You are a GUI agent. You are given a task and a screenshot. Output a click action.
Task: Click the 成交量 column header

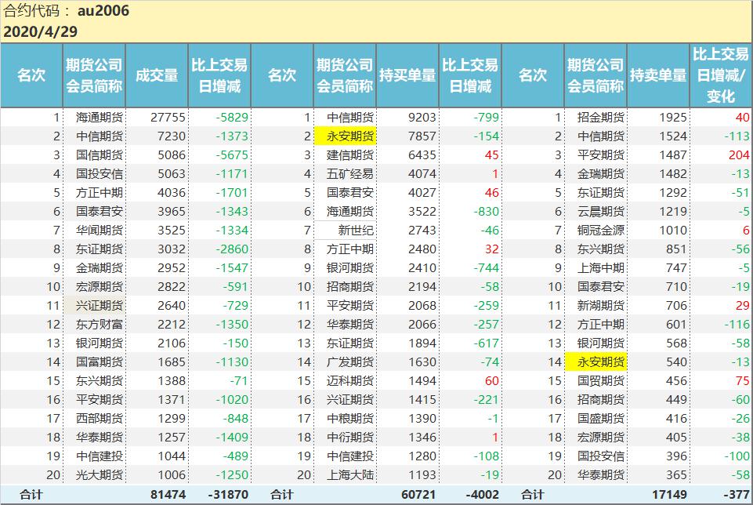click(157, 75)
